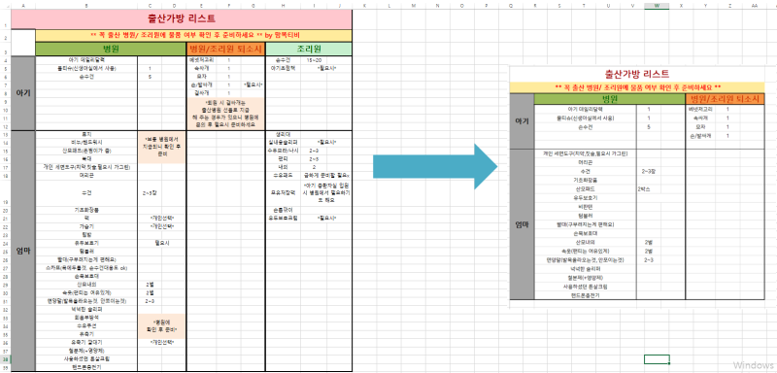The width and height of the screenshot is (777, 373).
Task: Select the light green 조리원 header cell
Action: (x=309, y=49)
